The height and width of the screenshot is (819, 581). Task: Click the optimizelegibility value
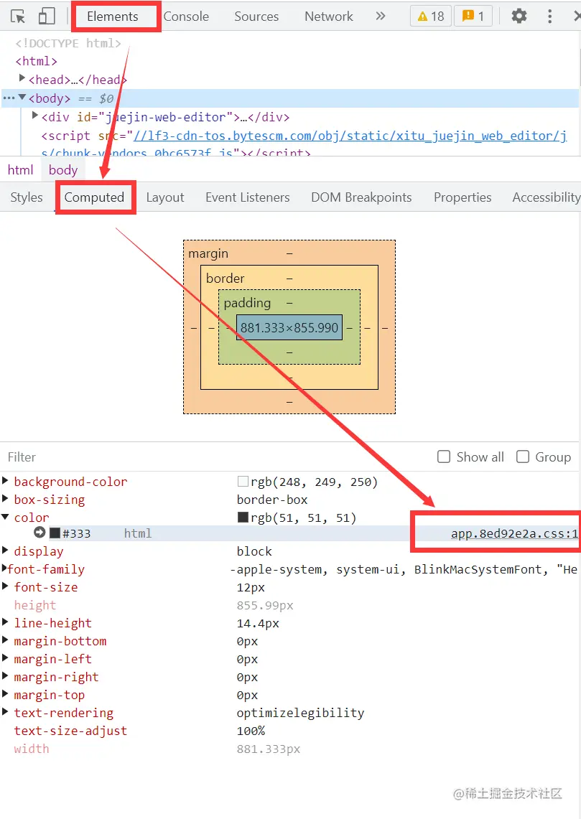click(x=300, y=713)
